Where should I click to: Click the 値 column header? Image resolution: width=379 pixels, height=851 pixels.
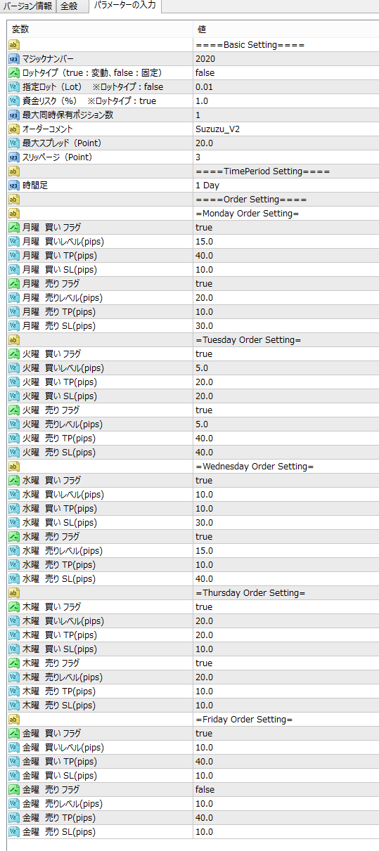(x=286, y=30)
